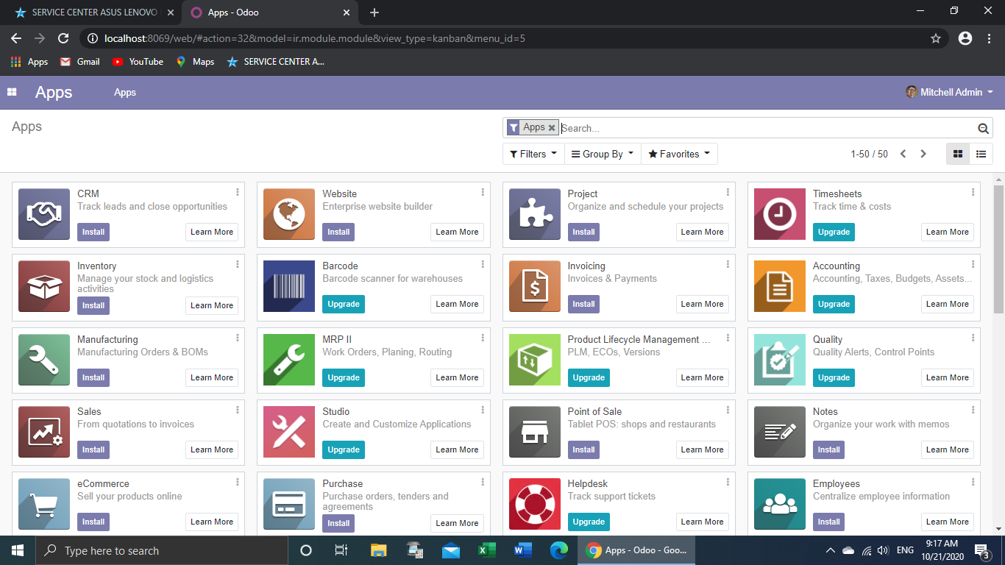Open the Group By dropdown

click(x=603, y=154)
